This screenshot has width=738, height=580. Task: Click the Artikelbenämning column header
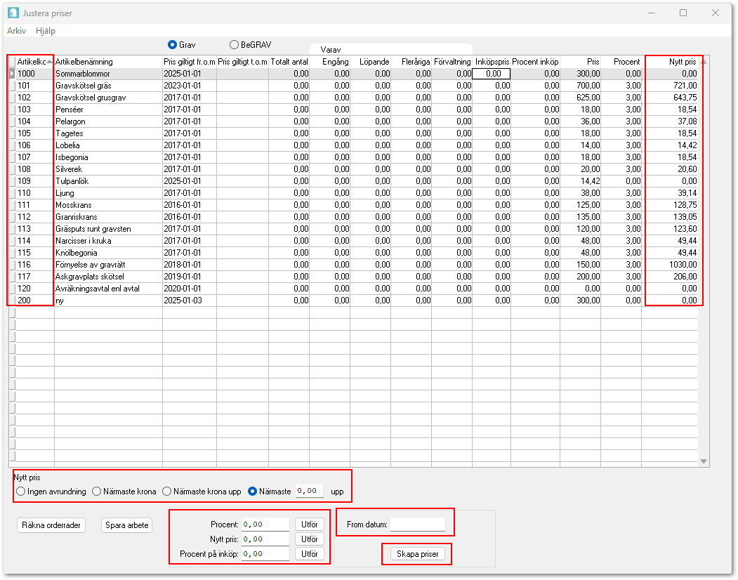(x=108, y=62)
